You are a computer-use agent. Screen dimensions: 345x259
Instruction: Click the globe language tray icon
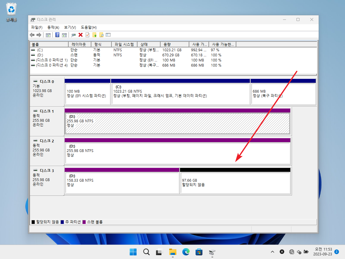292,252
